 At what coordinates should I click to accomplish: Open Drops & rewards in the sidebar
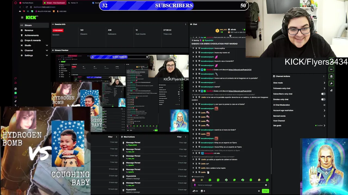34,40
